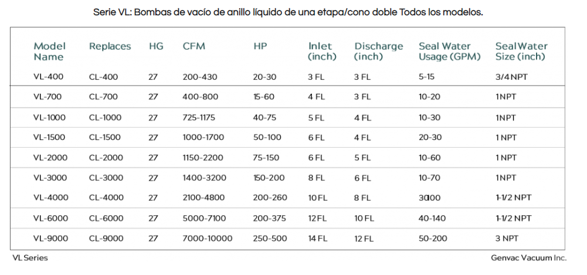Click the Replaces column header
This screenshot has width=587, height=275.
(x=110, y=46)
